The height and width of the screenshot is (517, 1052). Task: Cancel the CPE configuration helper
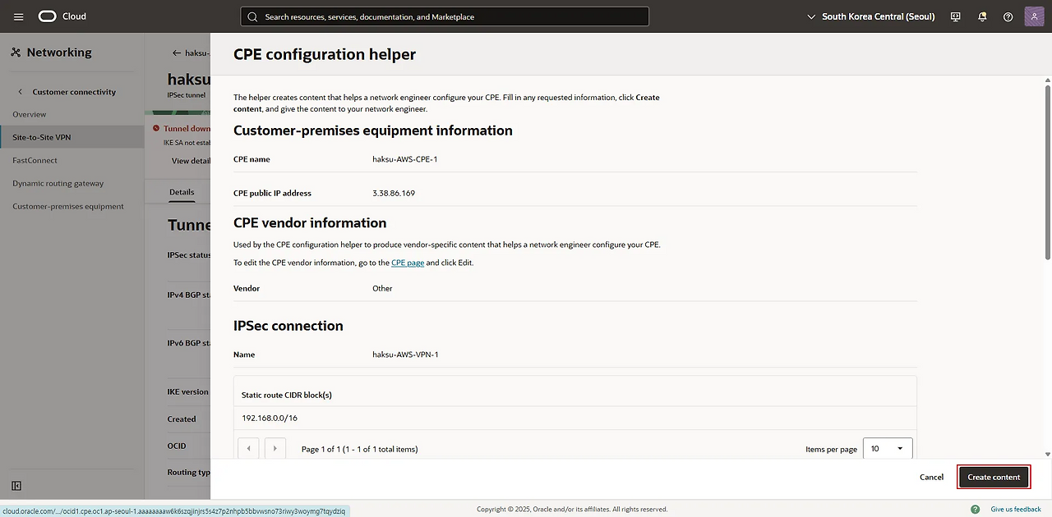click(931, 477)
